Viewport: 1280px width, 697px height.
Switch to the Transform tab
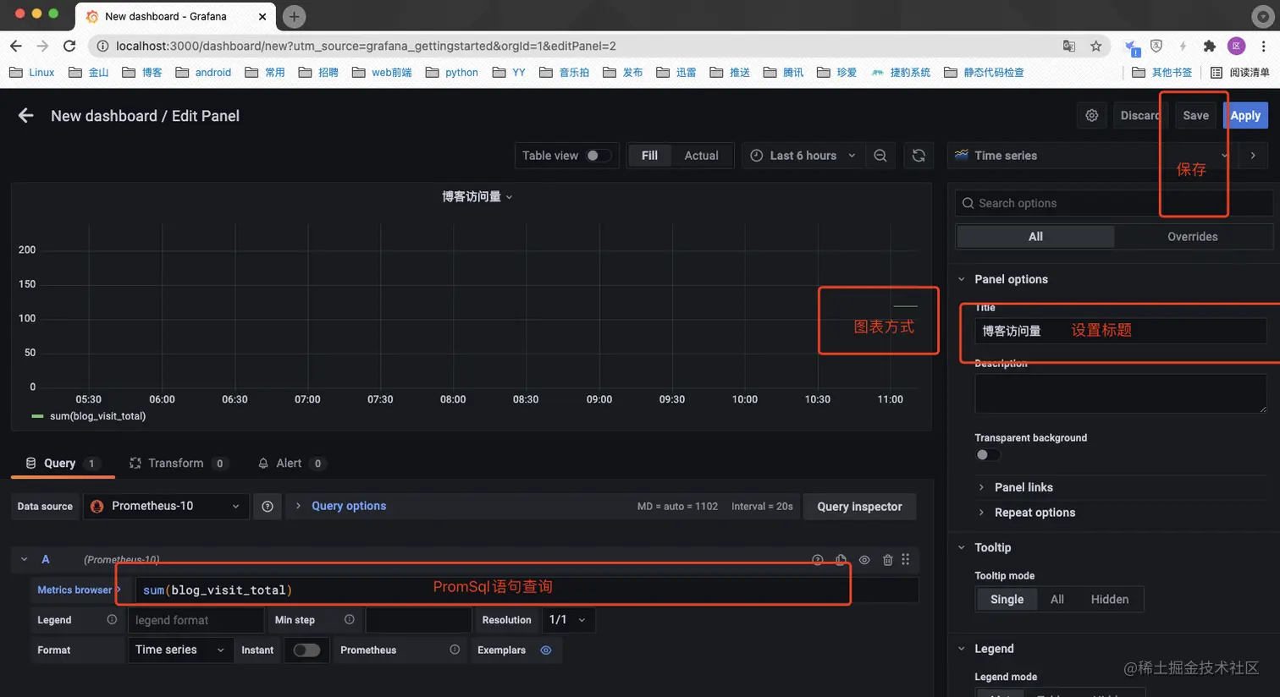[178, 464]
